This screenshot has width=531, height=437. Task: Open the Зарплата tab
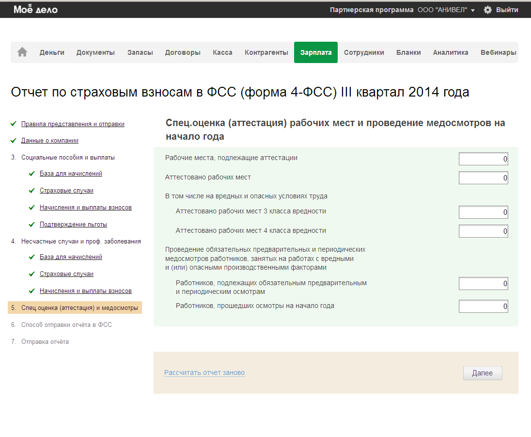pos(315,52)
